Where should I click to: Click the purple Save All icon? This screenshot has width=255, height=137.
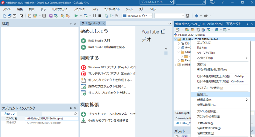point(51,16)
